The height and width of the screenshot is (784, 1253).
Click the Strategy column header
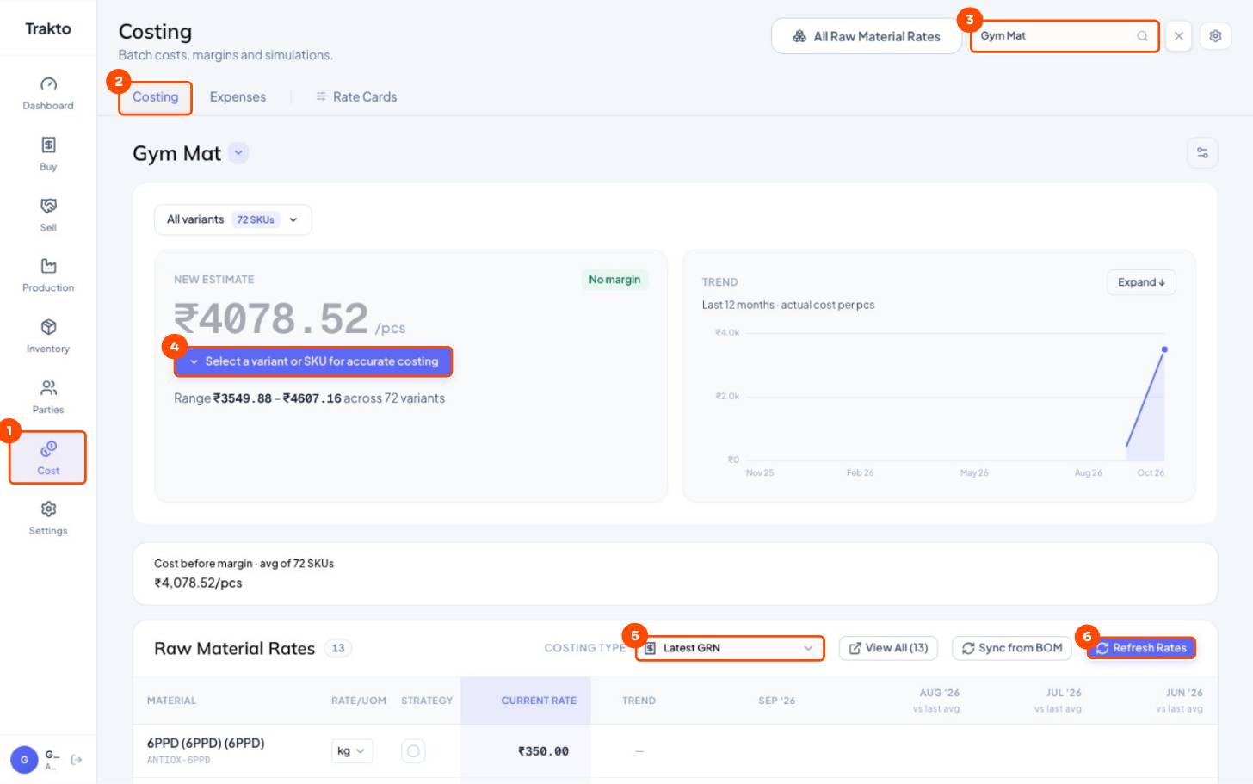tap(427, 701)
